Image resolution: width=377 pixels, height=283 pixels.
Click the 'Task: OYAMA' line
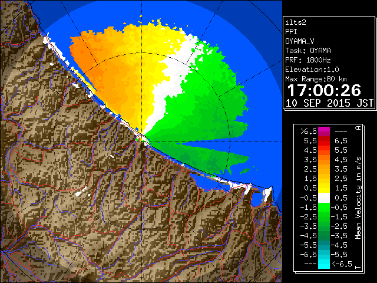pyautogui.click(x=308, y=51)
